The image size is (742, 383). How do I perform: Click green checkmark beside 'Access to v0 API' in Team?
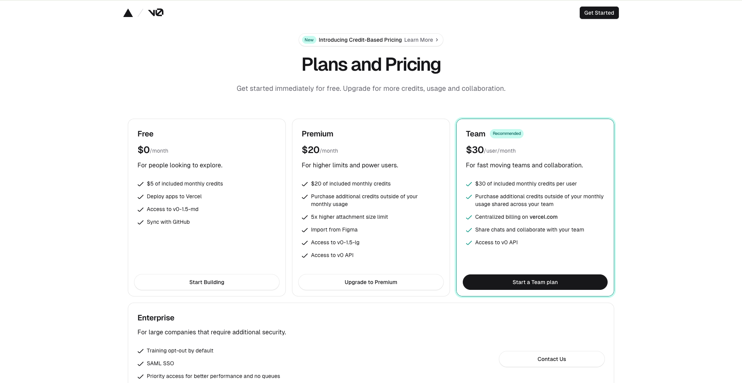coord(469,243)
